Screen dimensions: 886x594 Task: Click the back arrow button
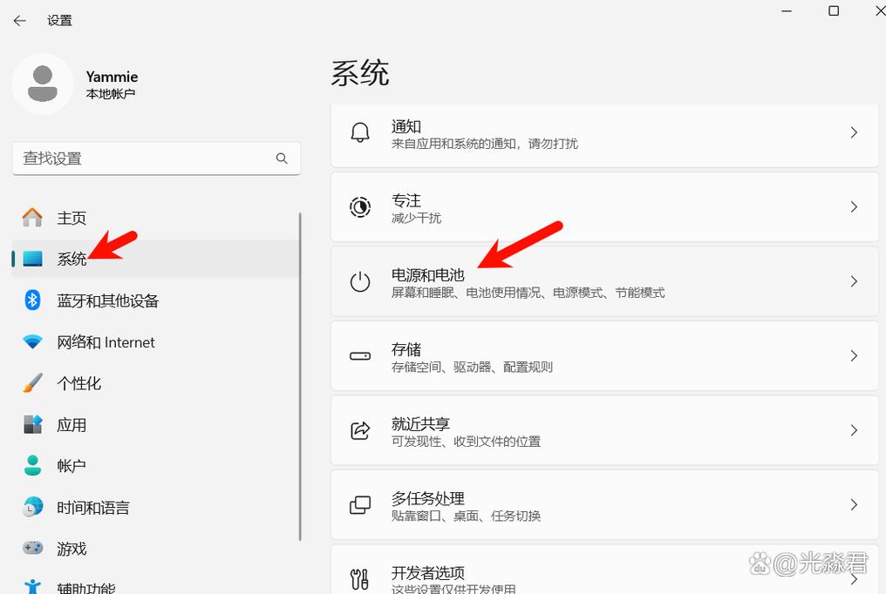coord(19,20)
